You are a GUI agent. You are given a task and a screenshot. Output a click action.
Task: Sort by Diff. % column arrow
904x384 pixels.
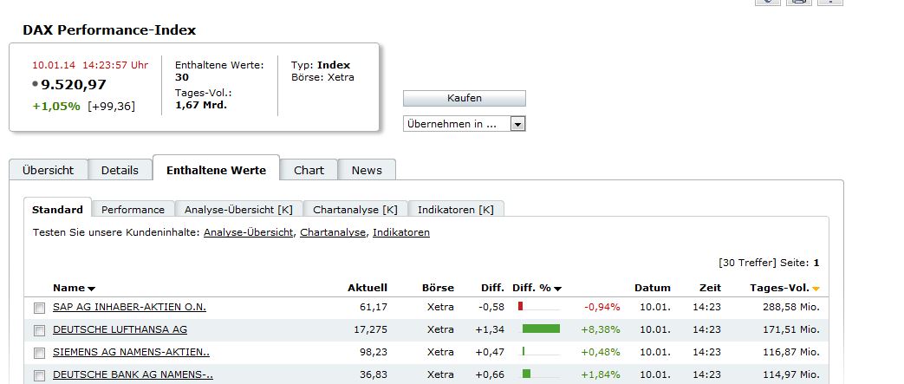557,289
